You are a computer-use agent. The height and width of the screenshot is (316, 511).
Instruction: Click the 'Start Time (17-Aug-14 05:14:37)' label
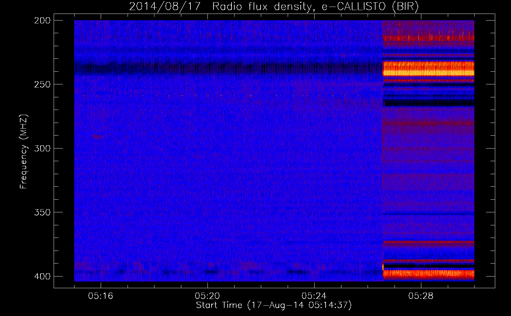point(274,305)
